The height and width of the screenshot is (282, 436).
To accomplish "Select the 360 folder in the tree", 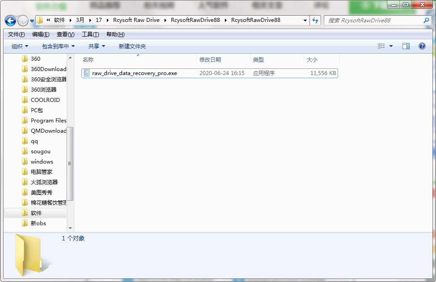I will point(35,59).
